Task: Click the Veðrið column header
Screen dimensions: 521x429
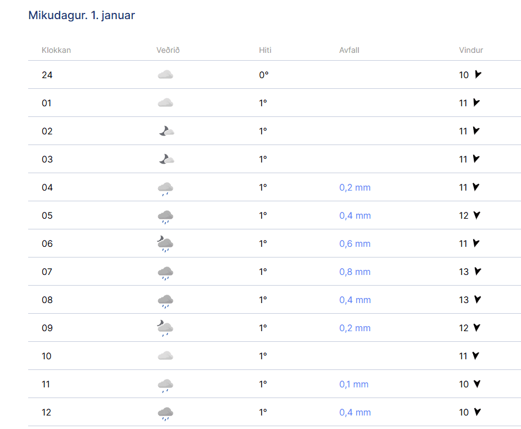Action: click(168, 50)
